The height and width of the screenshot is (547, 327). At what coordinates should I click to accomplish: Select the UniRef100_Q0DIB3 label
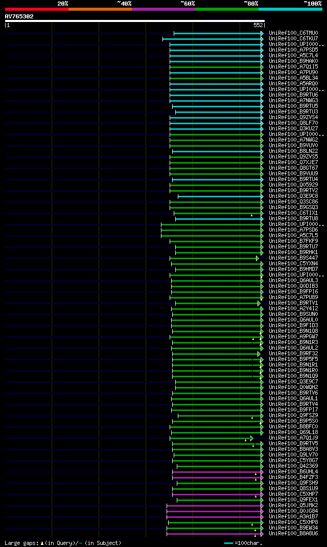(x=293, y=286)
